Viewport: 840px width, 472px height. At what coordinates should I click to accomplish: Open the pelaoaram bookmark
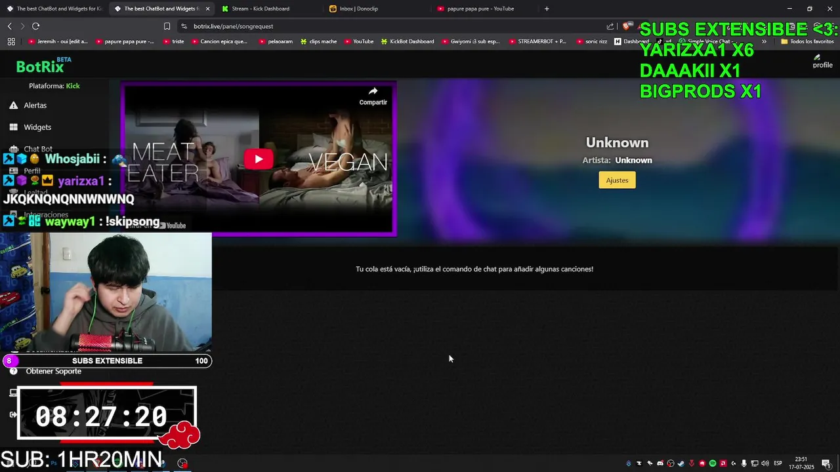[x=276, y=41]
